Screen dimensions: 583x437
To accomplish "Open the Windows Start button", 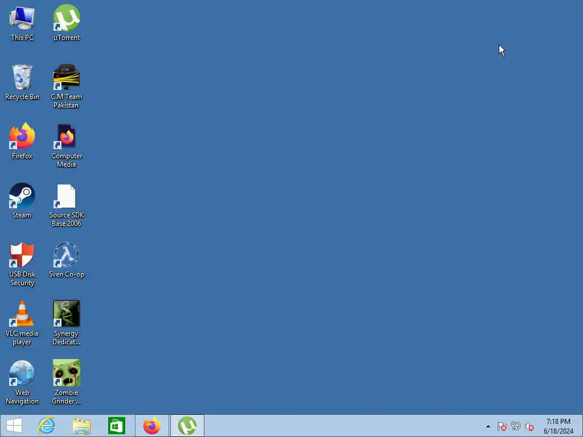I will click(14, 426).
